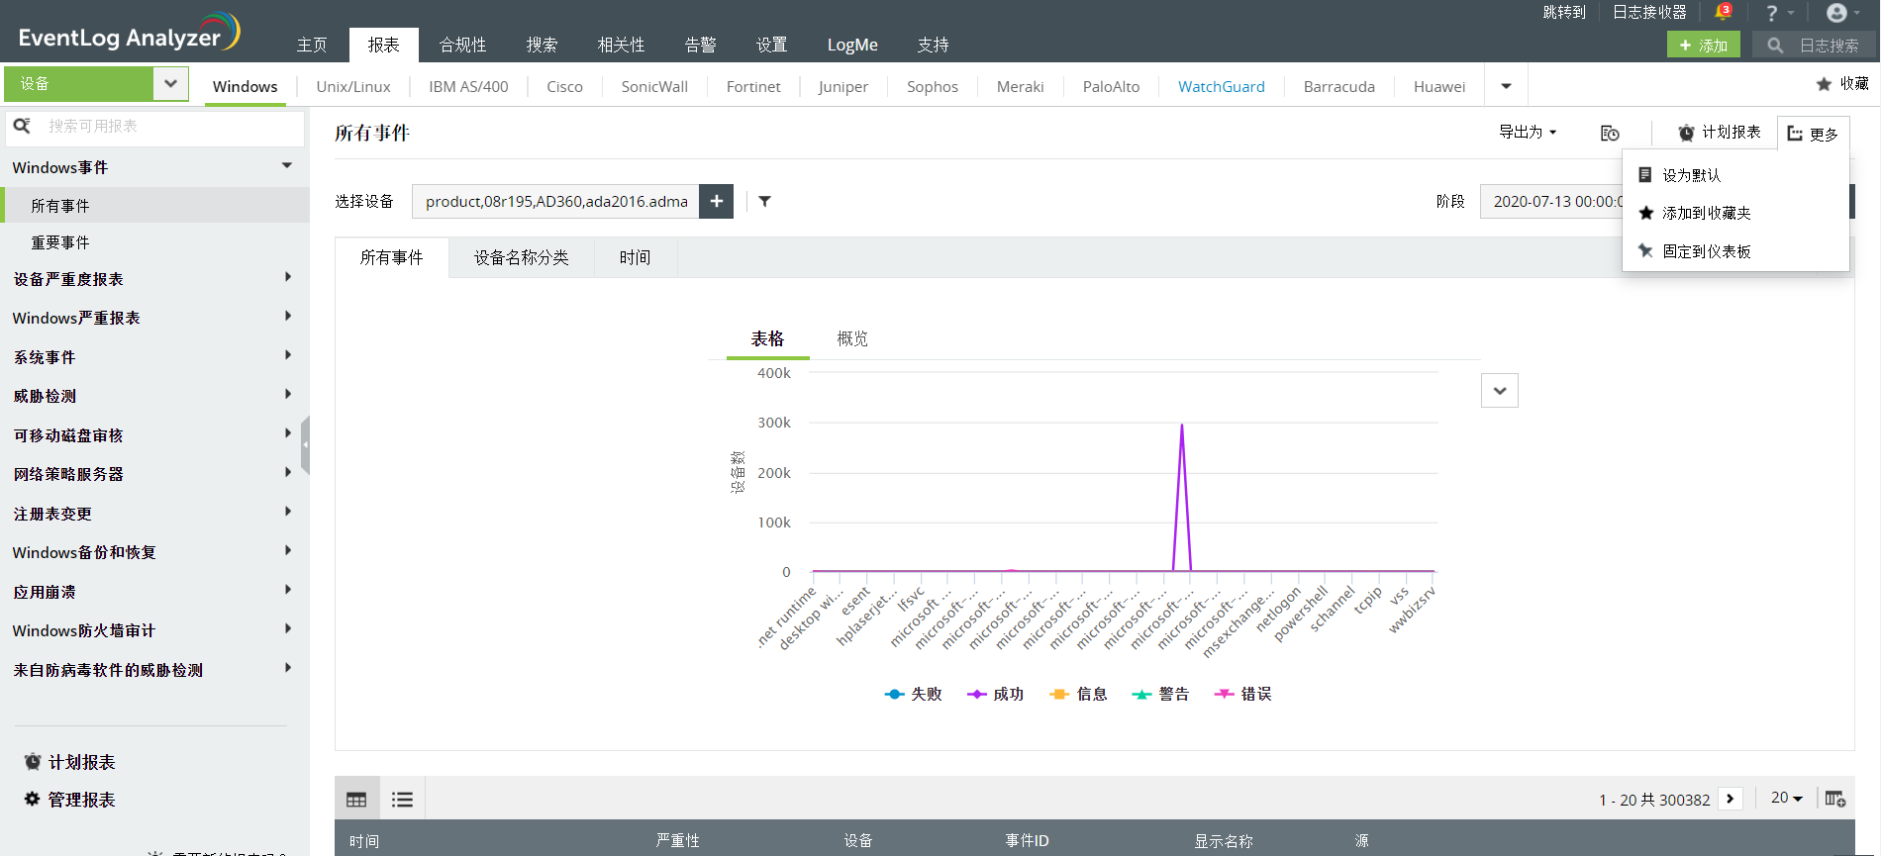Toggle the 失败 legend series
1881x856 pixels.
click(914, 694)
